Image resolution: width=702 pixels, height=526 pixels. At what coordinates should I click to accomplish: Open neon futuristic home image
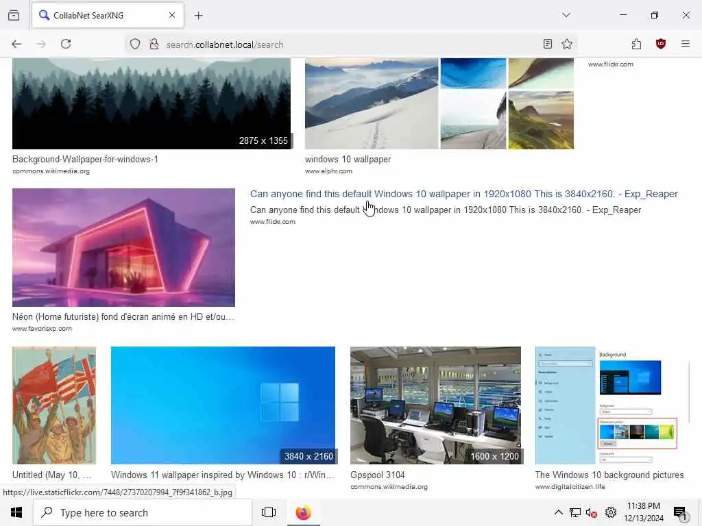tap(123, 247)
